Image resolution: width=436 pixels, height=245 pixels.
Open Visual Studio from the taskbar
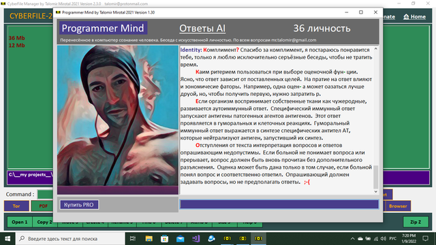coord(196,238)
